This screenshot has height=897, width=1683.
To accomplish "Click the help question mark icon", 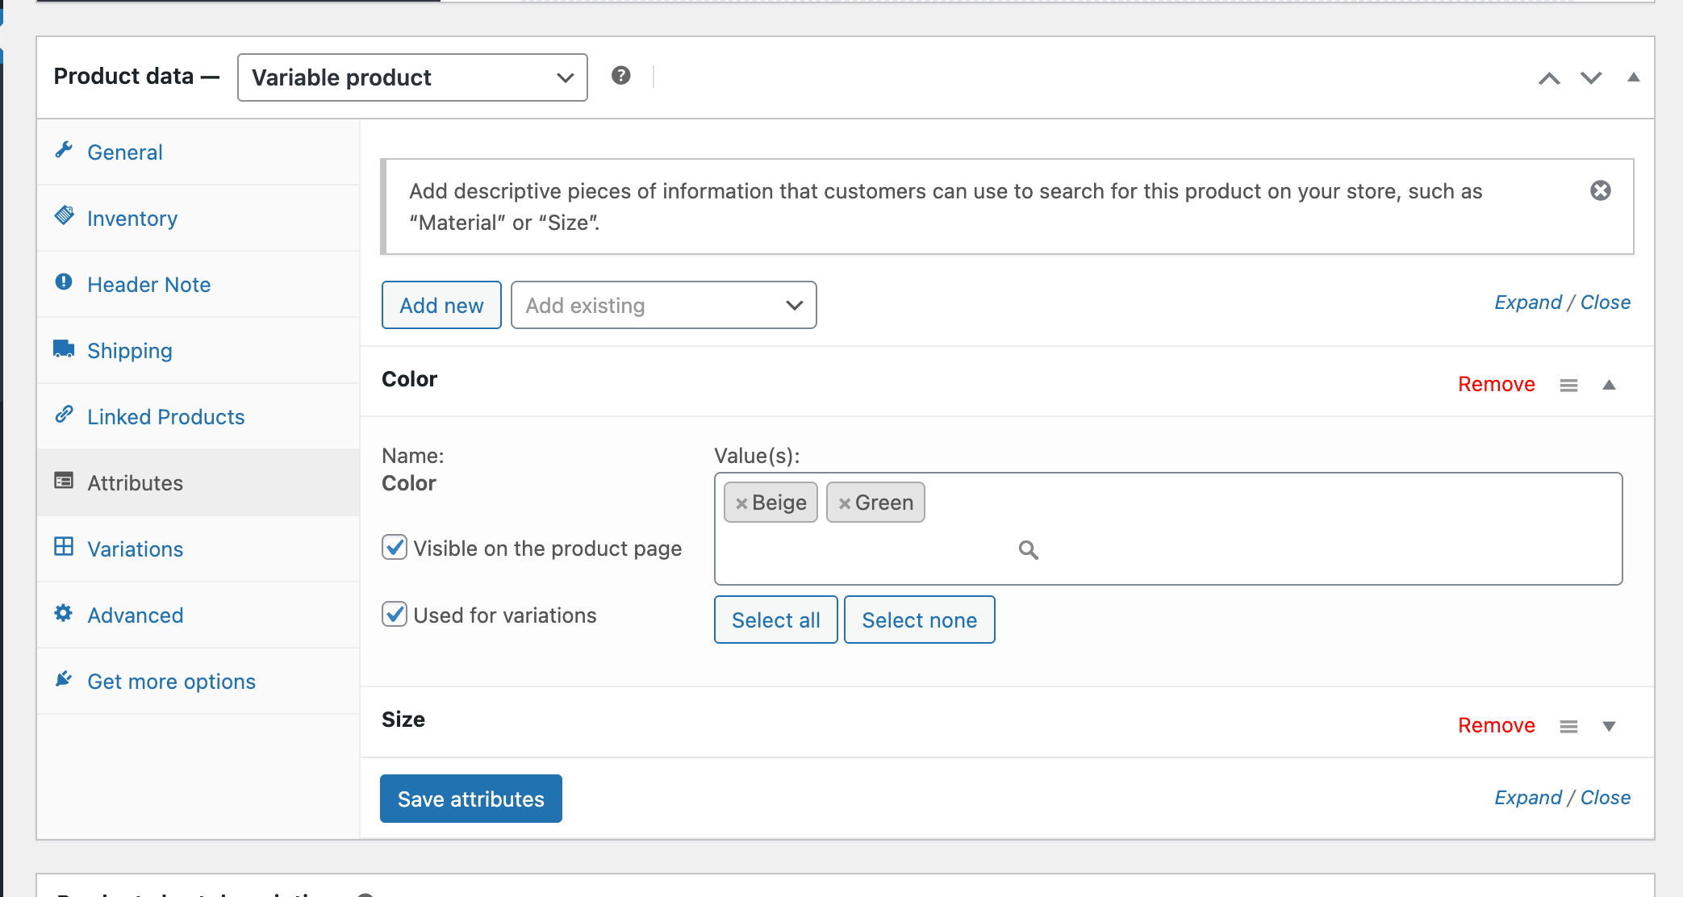I will coord(620,76).
